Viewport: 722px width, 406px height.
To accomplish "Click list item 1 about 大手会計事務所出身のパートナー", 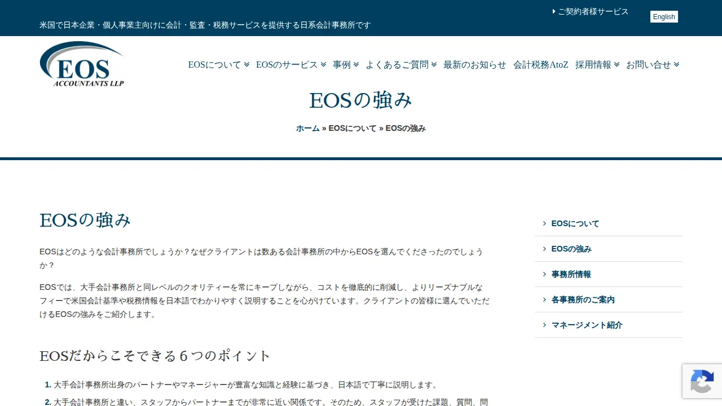I will [x=246, y=385].
